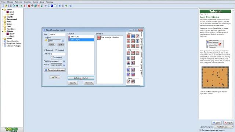Click Удалить (Delete event) button
Image resolution: width=235 pixels, height=132 pixels.
tap(73, 83)
